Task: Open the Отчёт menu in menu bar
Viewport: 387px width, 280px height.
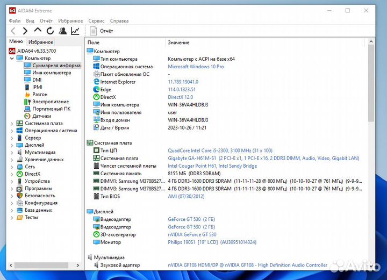Action: click(x=46, y=21)
